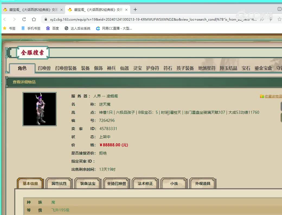Click the character portrait thumbnail
282x215 pixels.
[40, 109]
